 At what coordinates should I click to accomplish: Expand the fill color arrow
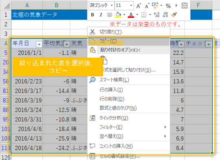[124, 15]
